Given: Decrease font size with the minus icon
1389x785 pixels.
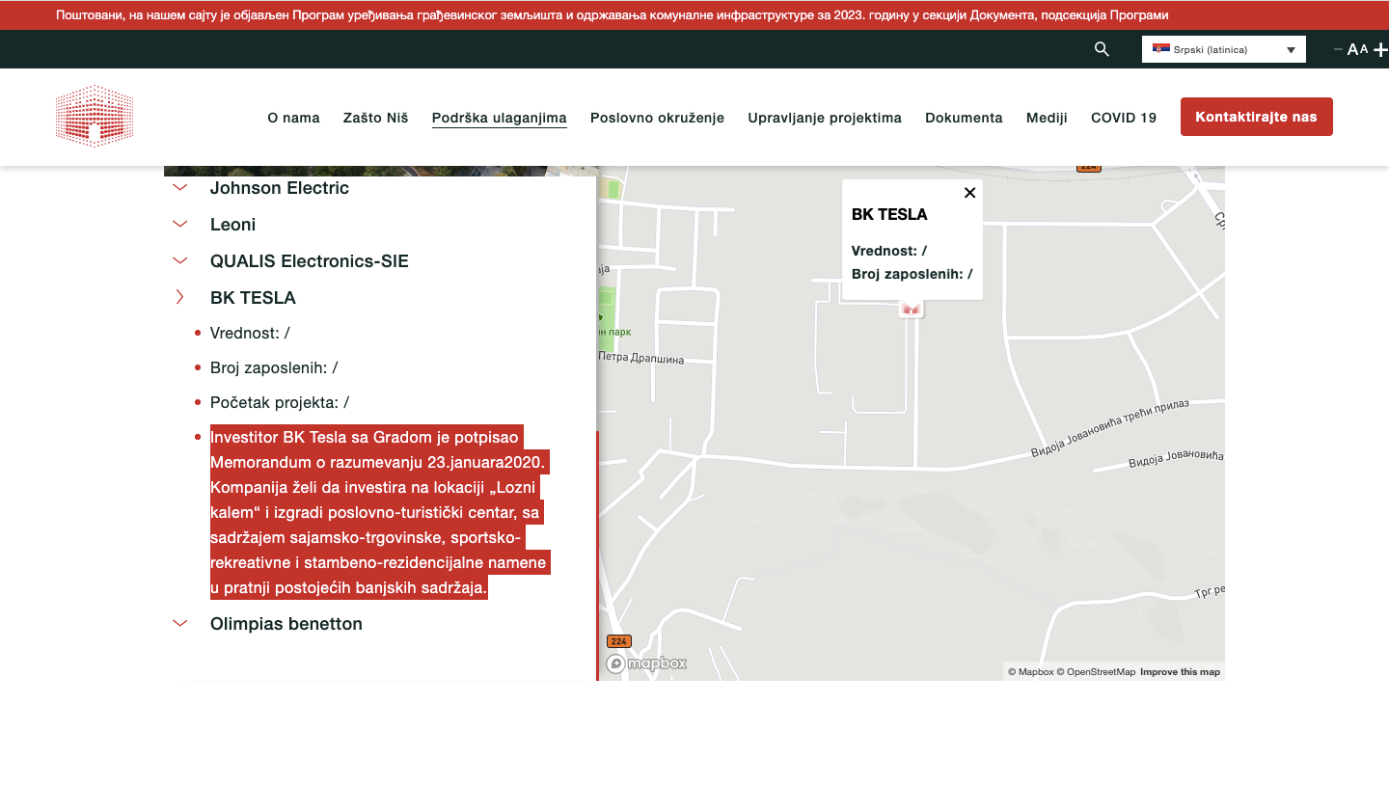Looking at the screenshot, I should (x=1338, y=48).
